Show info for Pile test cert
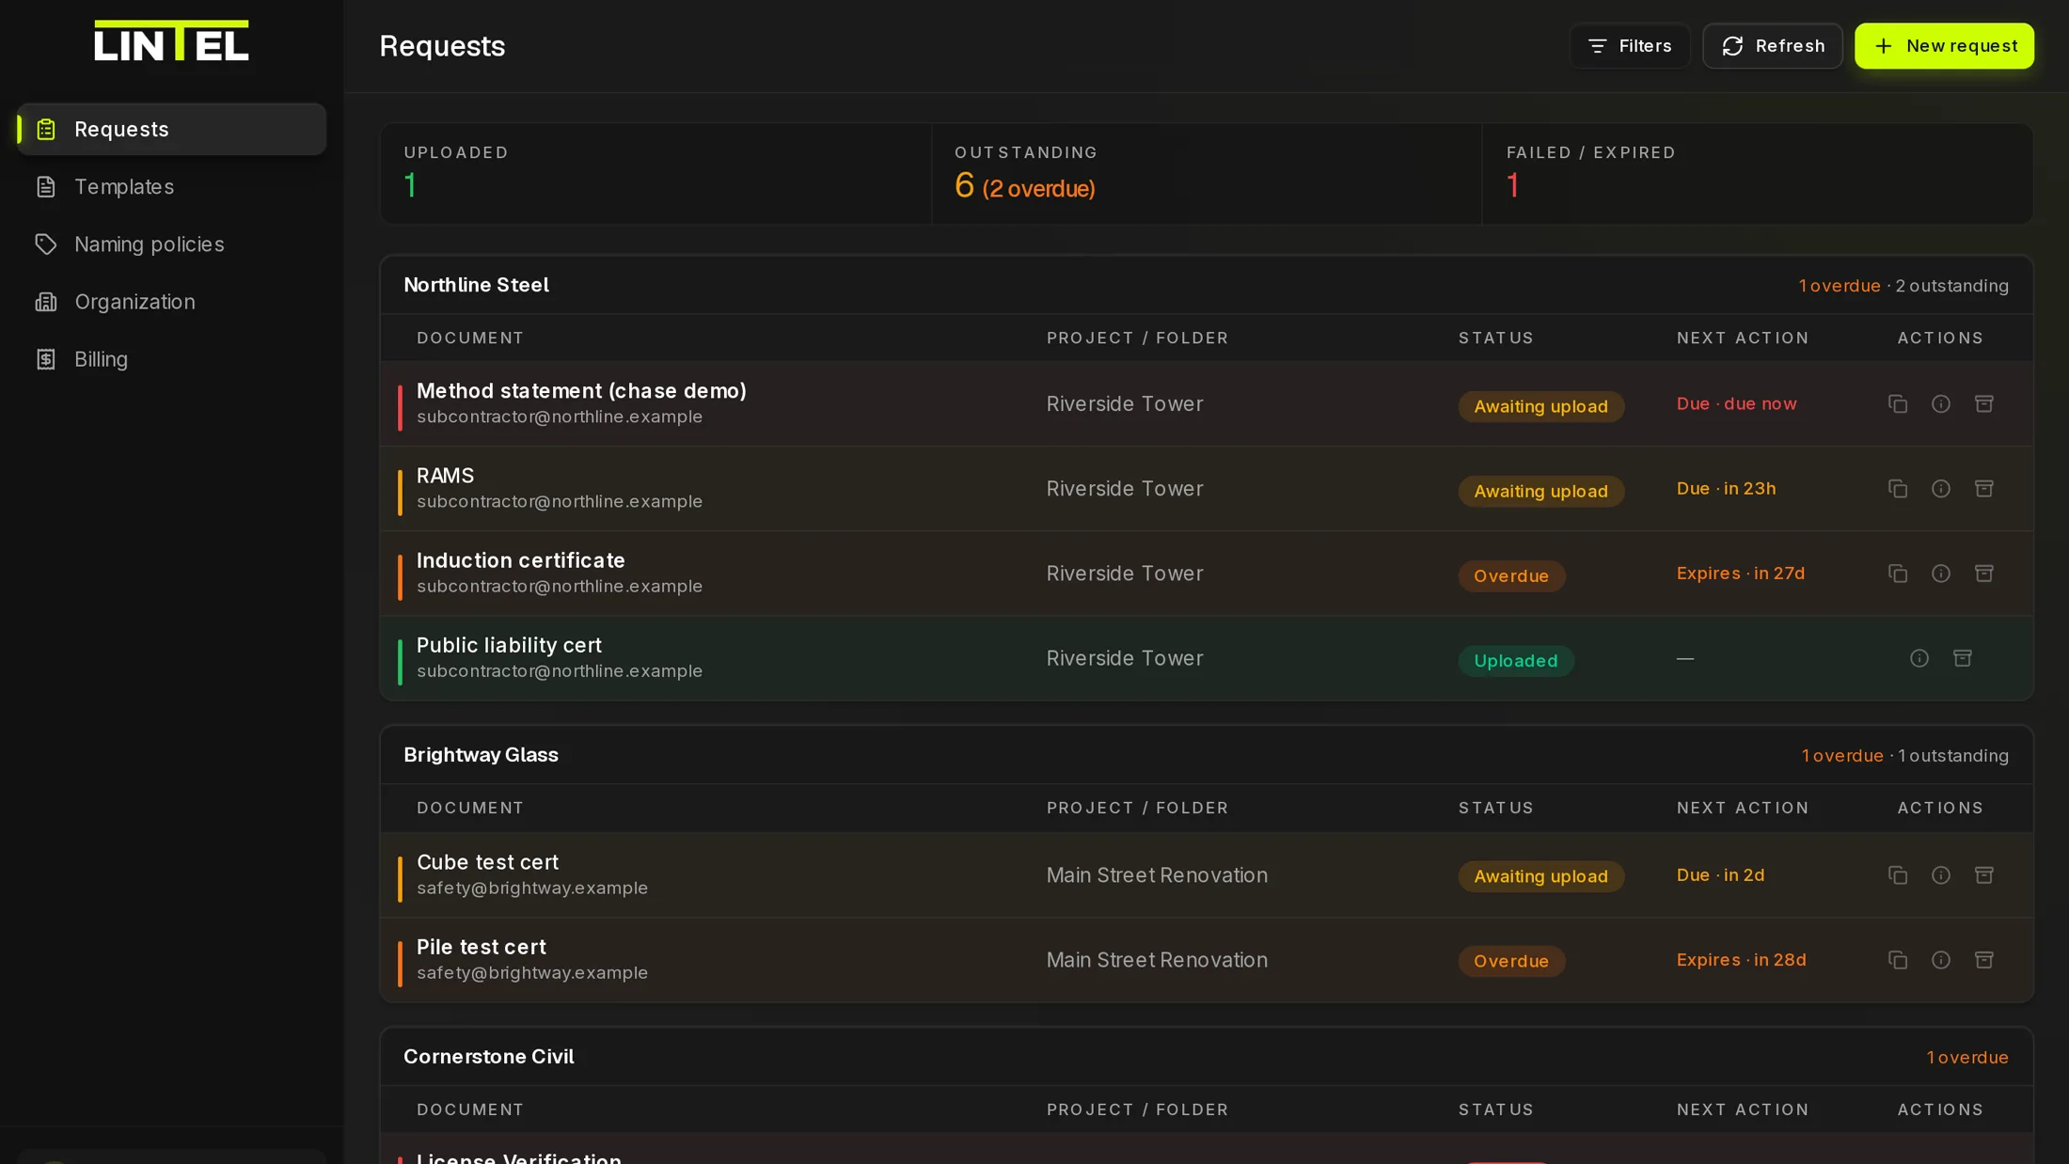 click(1941, 960)
